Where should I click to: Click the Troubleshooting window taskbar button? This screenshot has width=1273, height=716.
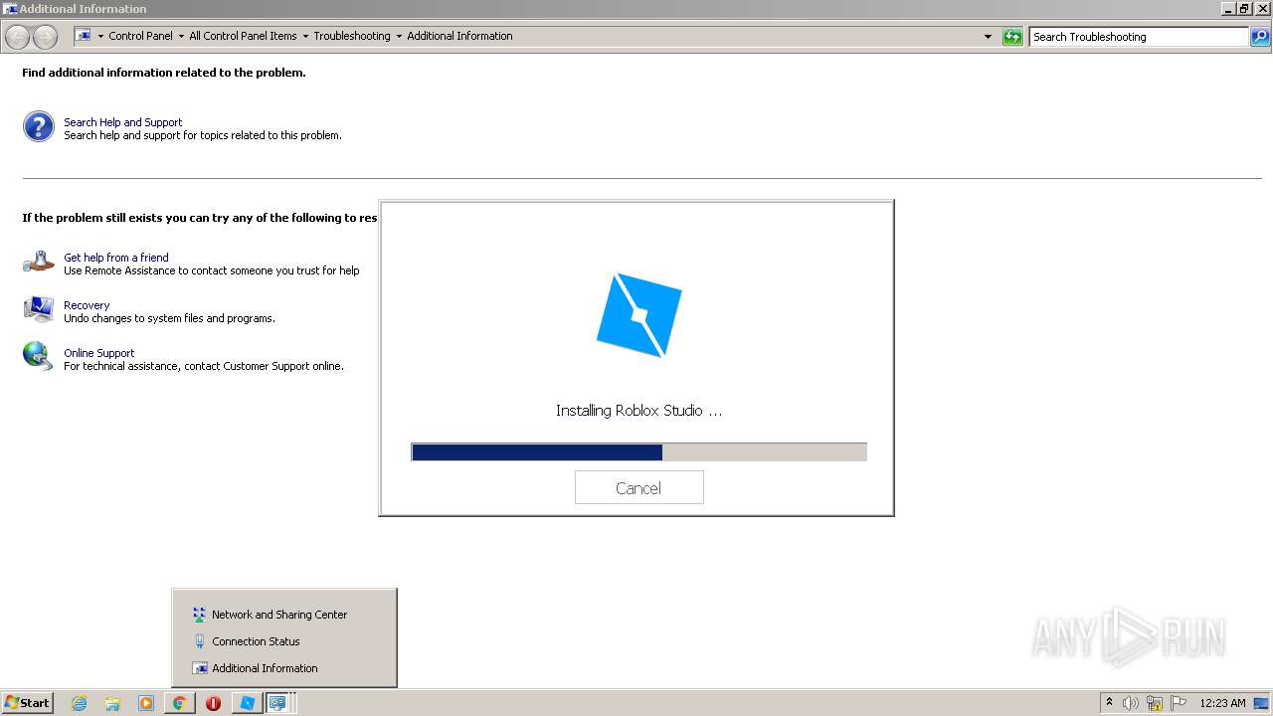(x=278, y=703)
